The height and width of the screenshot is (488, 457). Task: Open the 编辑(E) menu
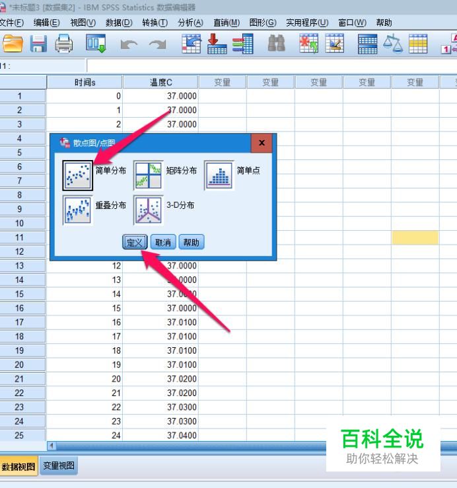pyautogui.click(x=47, y=22)
